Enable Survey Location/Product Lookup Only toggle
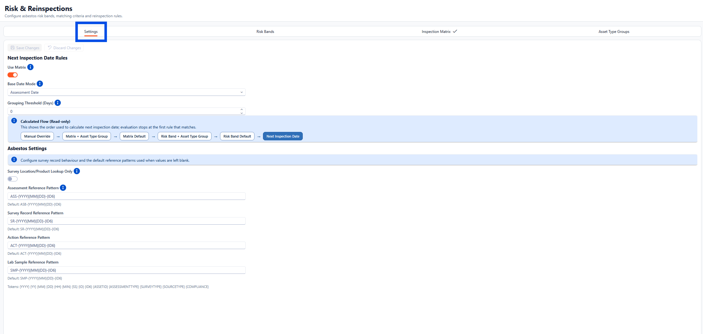 13,179
